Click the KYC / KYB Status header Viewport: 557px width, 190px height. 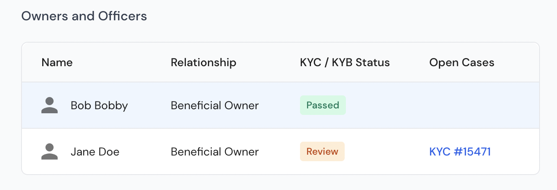[345, 63]
